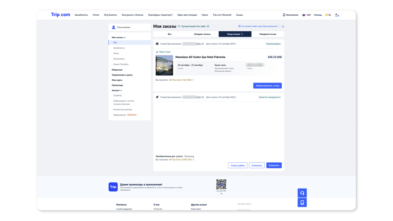Open the Приложение app link in header
The image size is (393, 221).
[x=290, y=15]
